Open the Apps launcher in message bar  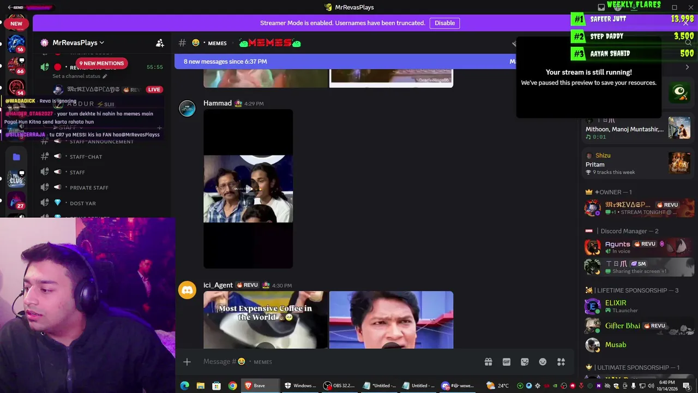coord(561,362)
